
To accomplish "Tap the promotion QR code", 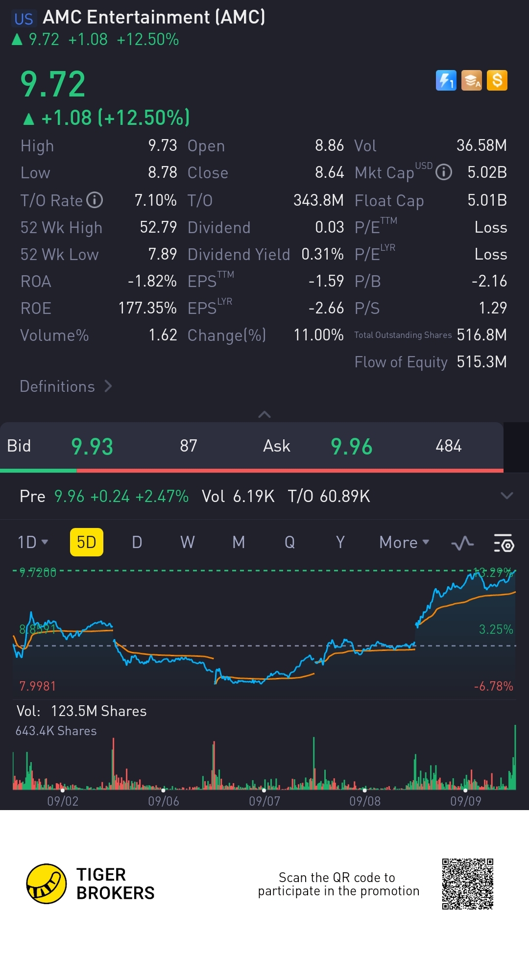I will [x=467, y=884].
